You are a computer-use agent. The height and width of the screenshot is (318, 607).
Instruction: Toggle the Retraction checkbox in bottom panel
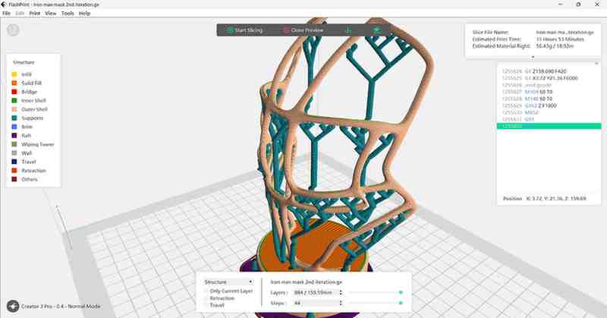click(x=206, y=298)
